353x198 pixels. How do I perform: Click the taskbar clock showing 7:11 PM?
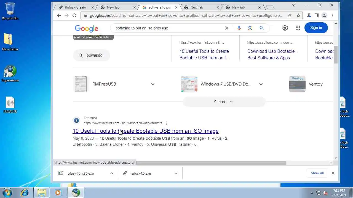coord(339,193)
